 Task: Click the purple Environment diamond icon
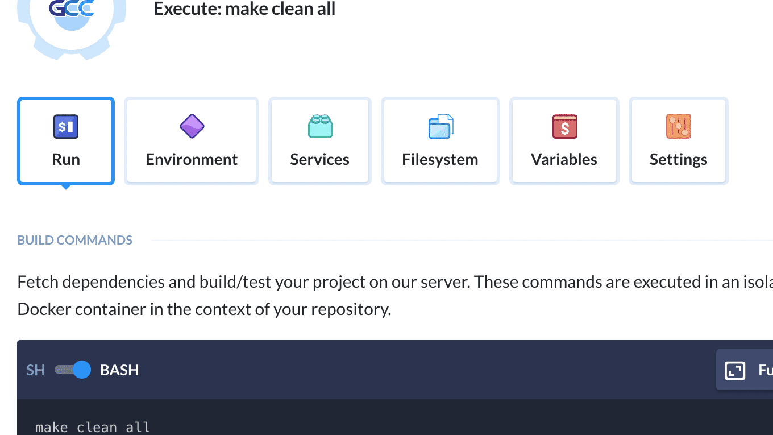(192, 126)
